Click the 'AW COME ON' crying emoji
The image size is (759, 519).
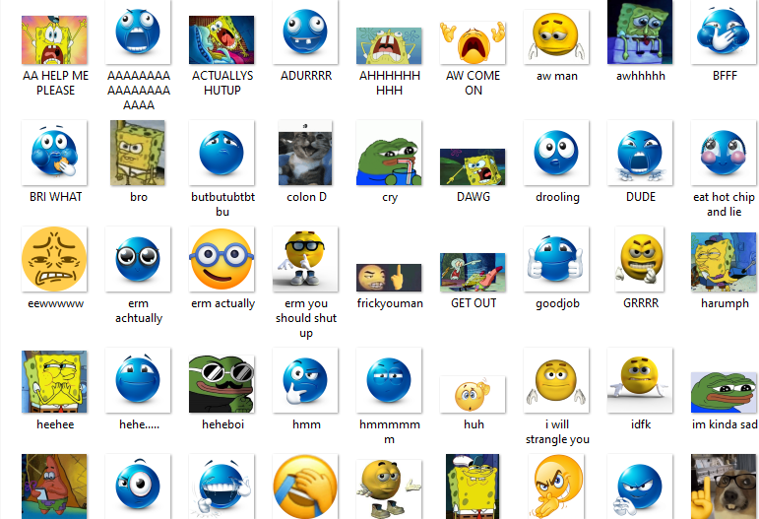pos(473,42)
